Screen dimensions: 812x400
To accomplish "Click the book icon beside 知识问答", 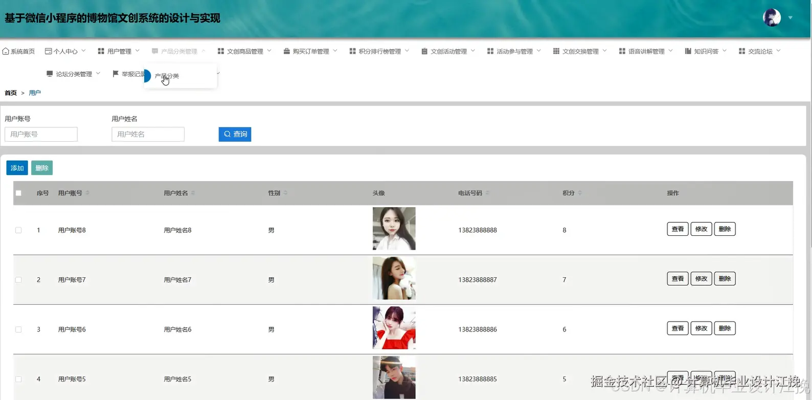I will point(688,51).
